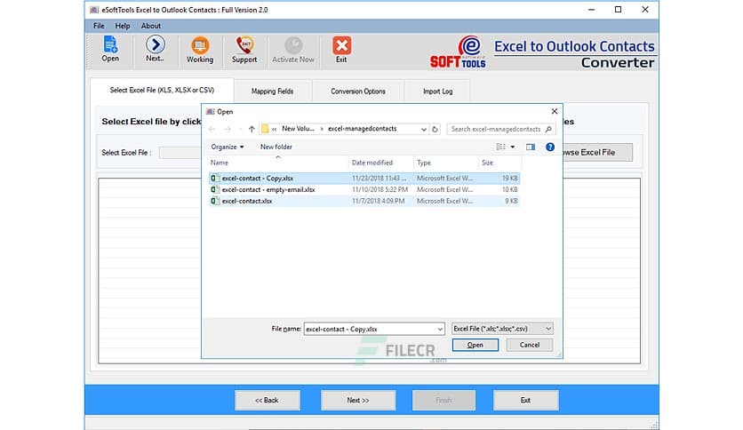Open the view options dropdown arrow
The height and width of the screenshot is (430, 743).
(512, 147)
